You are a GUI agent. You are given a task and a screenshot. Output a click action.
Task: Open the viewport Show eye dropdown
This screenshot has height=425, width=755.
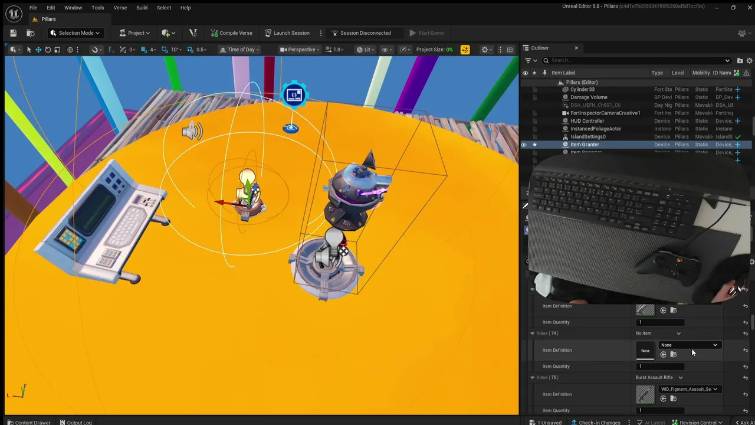tap(387, 50)
